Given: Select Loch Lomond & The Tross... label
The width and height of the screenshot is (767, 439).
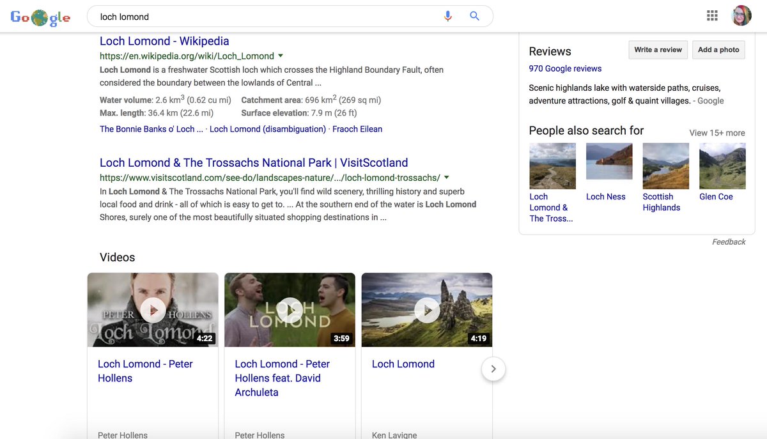Looking at the screenshot, I should (551, 208).
